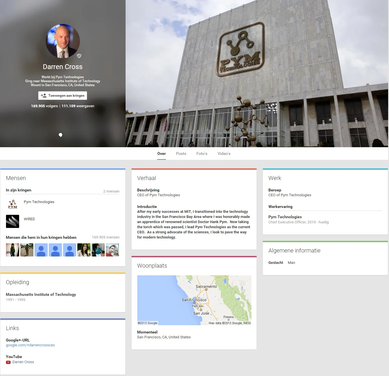Image resolution: width=389 pixels, height=376 pixels.
Task: Switch to the Over tab
Action: [x=162, y=153]
